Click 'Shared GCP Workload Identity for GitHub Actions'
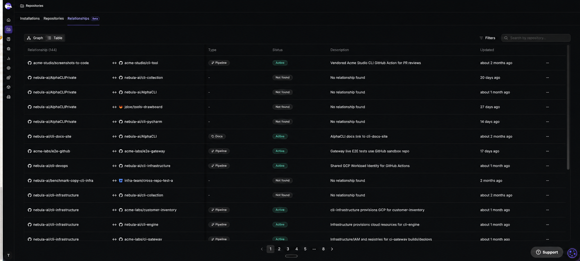The height and width of the screenshot is (261, 580). (x=370, y=166)
